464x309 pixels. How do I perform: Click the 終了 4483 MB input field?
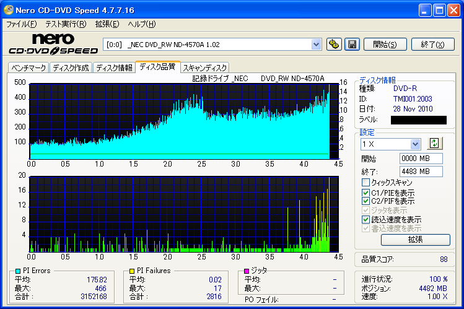[x=421, y=172]
